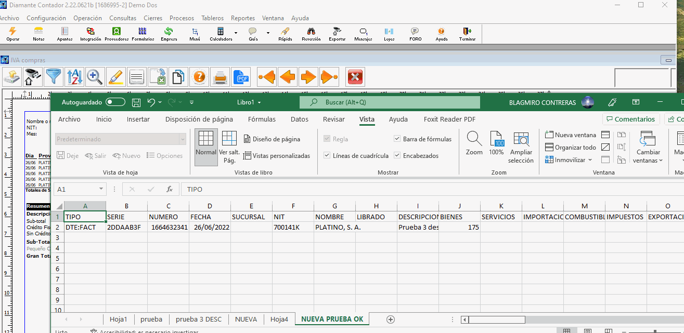Screen dimensions: 684x333
Task: Click Operar lightning icon in Diamante Contador
Action: tap(13, 34)
